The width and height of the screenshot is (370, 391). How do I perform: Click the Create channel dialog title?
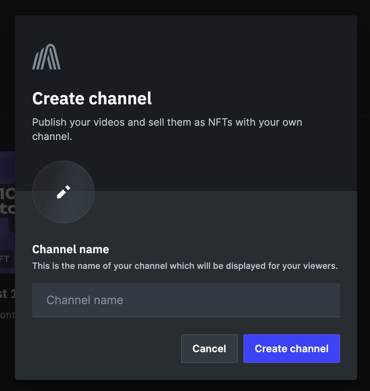pos(92,99)
